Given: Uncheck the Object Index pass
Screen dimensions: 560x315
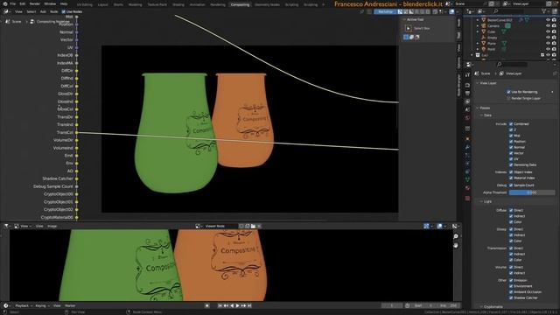Looking at the screenshot, I should [511, 172].
